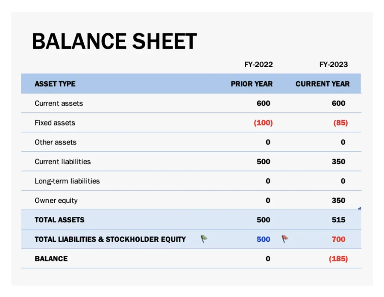This screenshot has height=297, width=384.
Task: Select Owner equity current year value 350
Action: (x=338, y=200)
